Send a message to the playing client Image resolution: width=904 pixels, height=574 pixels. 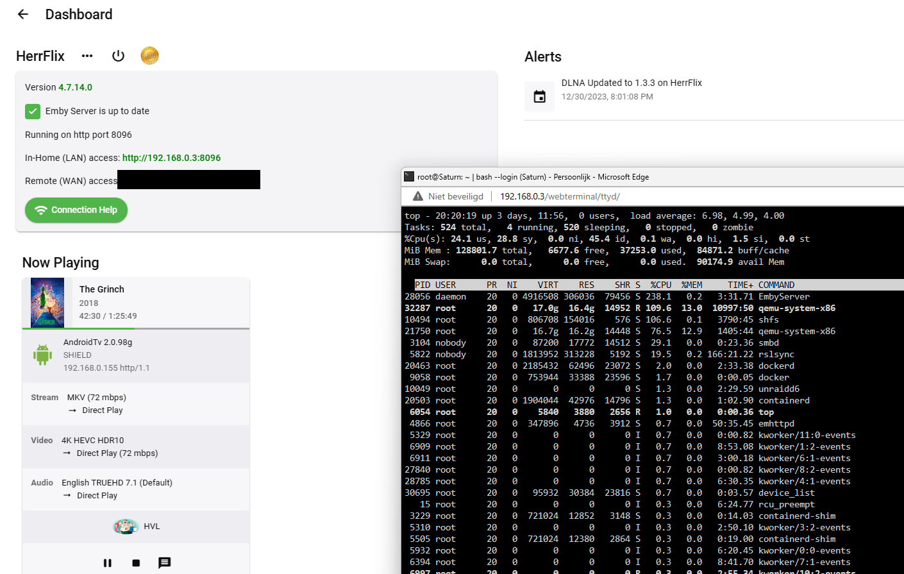point(164,563)
